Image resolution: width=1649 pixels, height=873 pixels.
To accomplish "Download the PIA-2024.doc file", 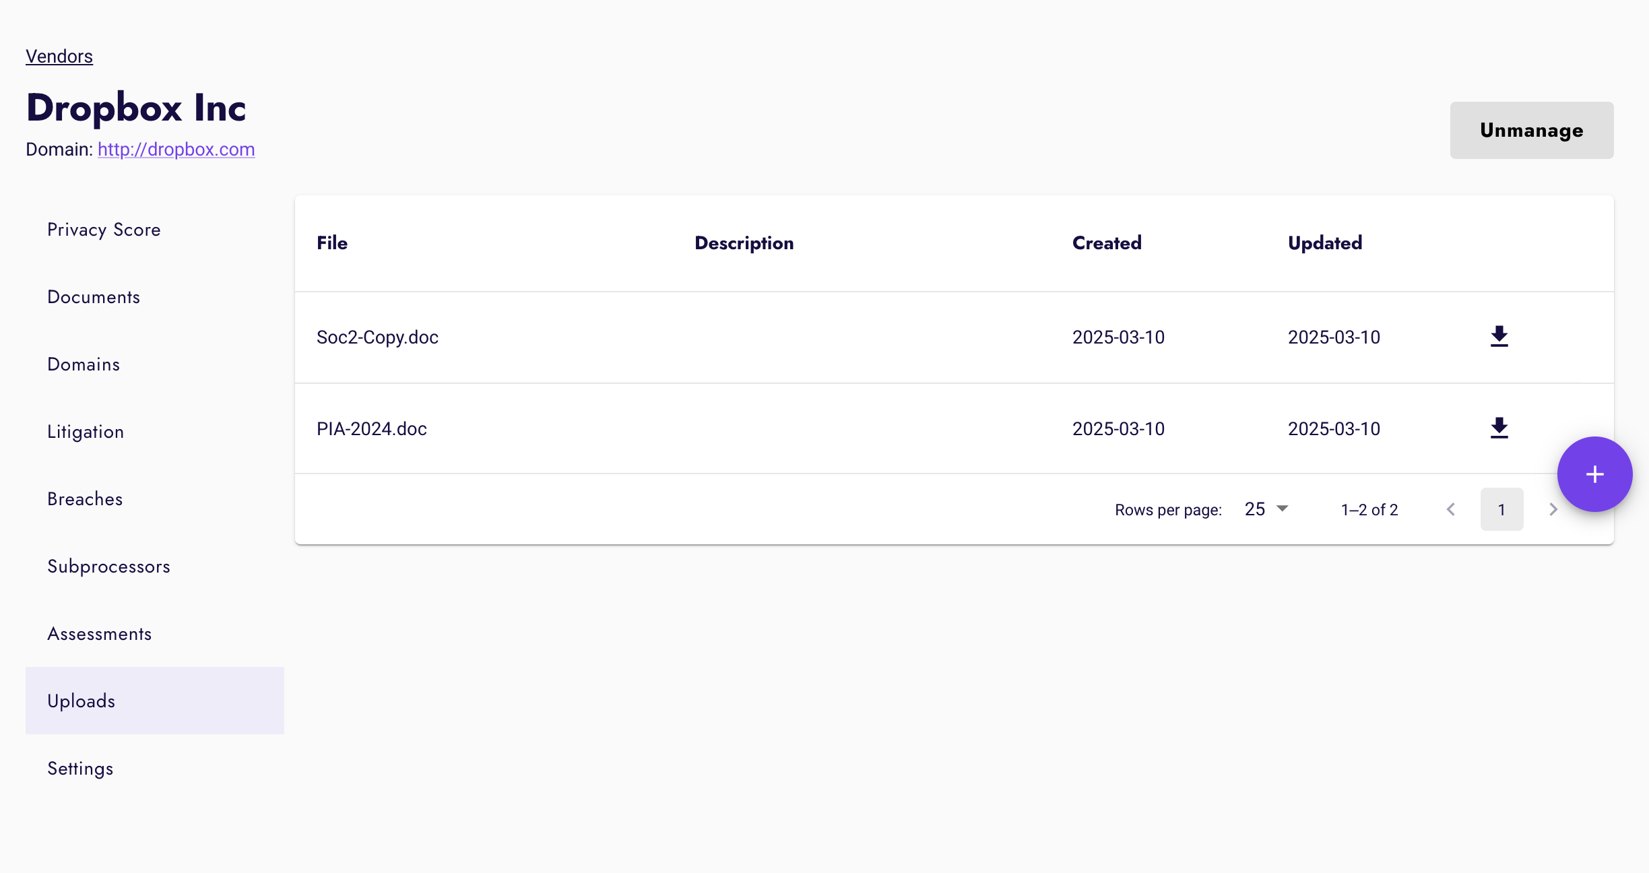I will (1499, 428).
